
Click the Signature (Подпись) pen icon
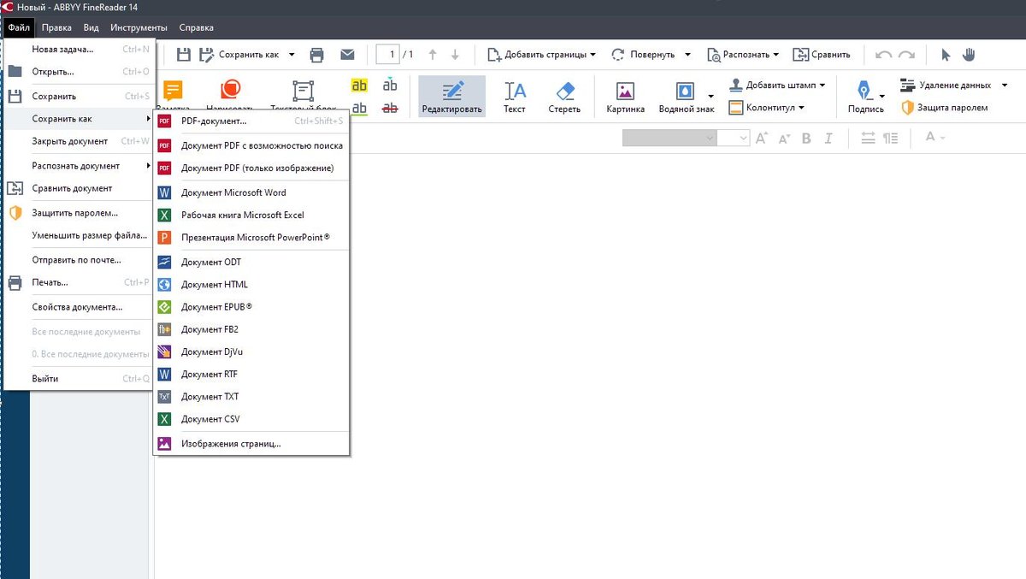click(x=864, y=92)
